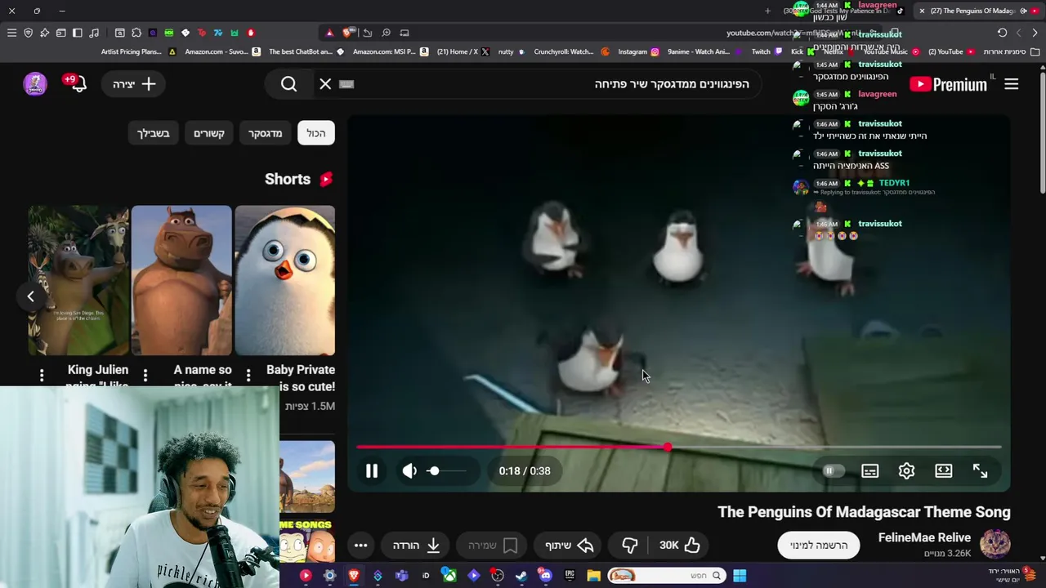
Task: Open the zoom magnifier icon in address bar
Action: pos(386,33)
